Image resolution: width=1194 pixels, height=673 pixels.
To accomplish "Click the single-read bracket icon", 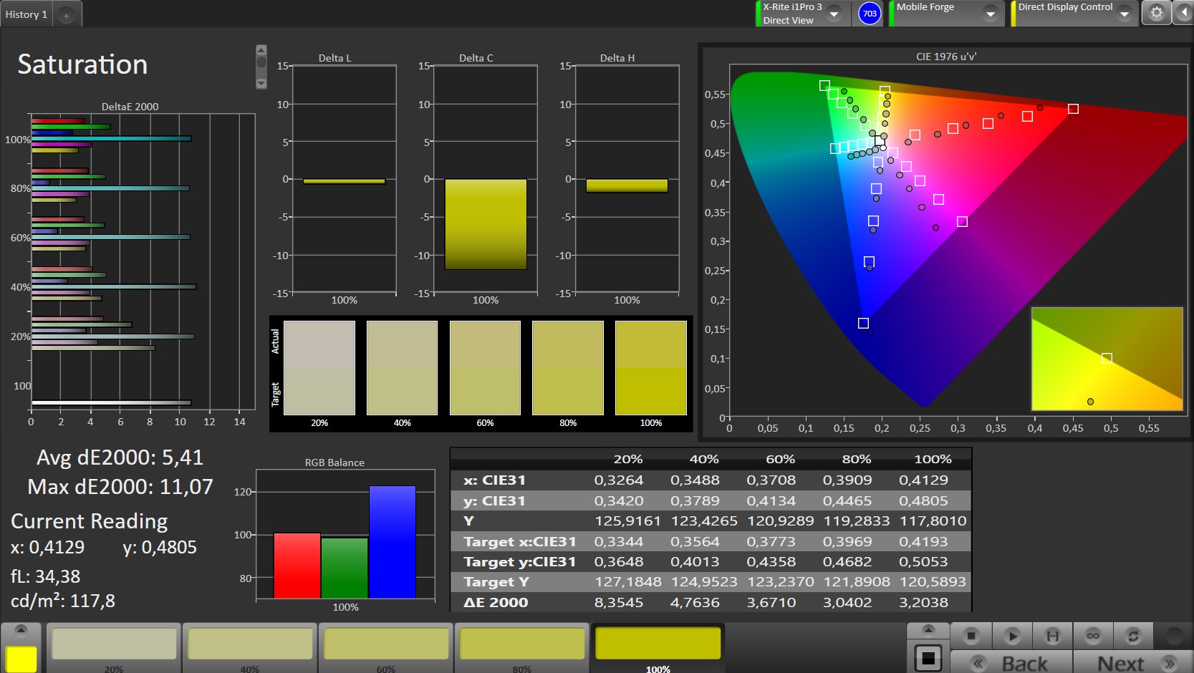I will [1052, 636].
